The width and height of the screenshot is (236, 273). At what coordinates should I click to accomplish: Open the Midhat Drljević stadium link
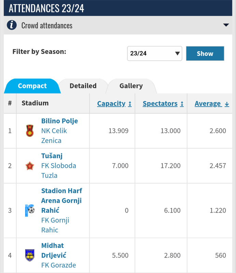pos(54,250)
